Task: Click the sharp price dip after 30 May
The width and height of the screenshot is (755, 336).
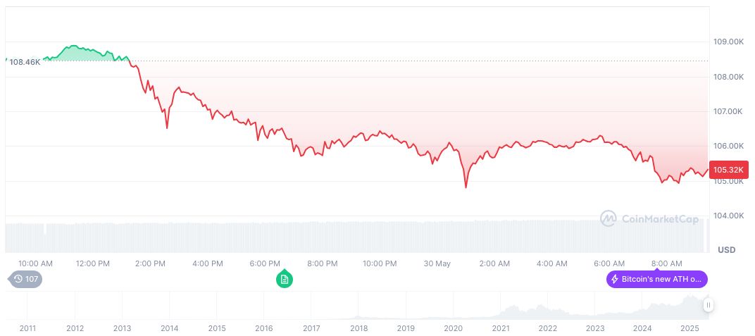Action: [466, 187]
